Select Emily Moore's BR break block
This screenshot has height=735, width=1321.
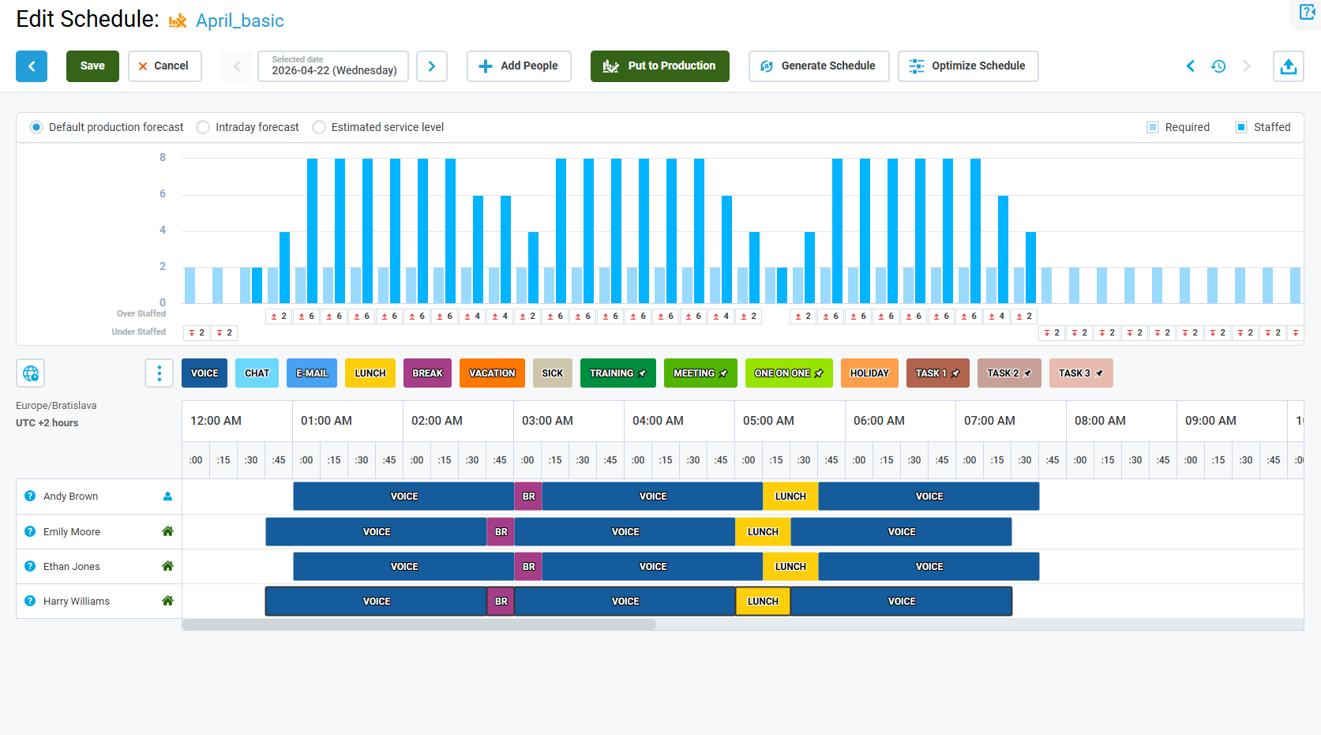pyautogui.click(x=501, y=532)
